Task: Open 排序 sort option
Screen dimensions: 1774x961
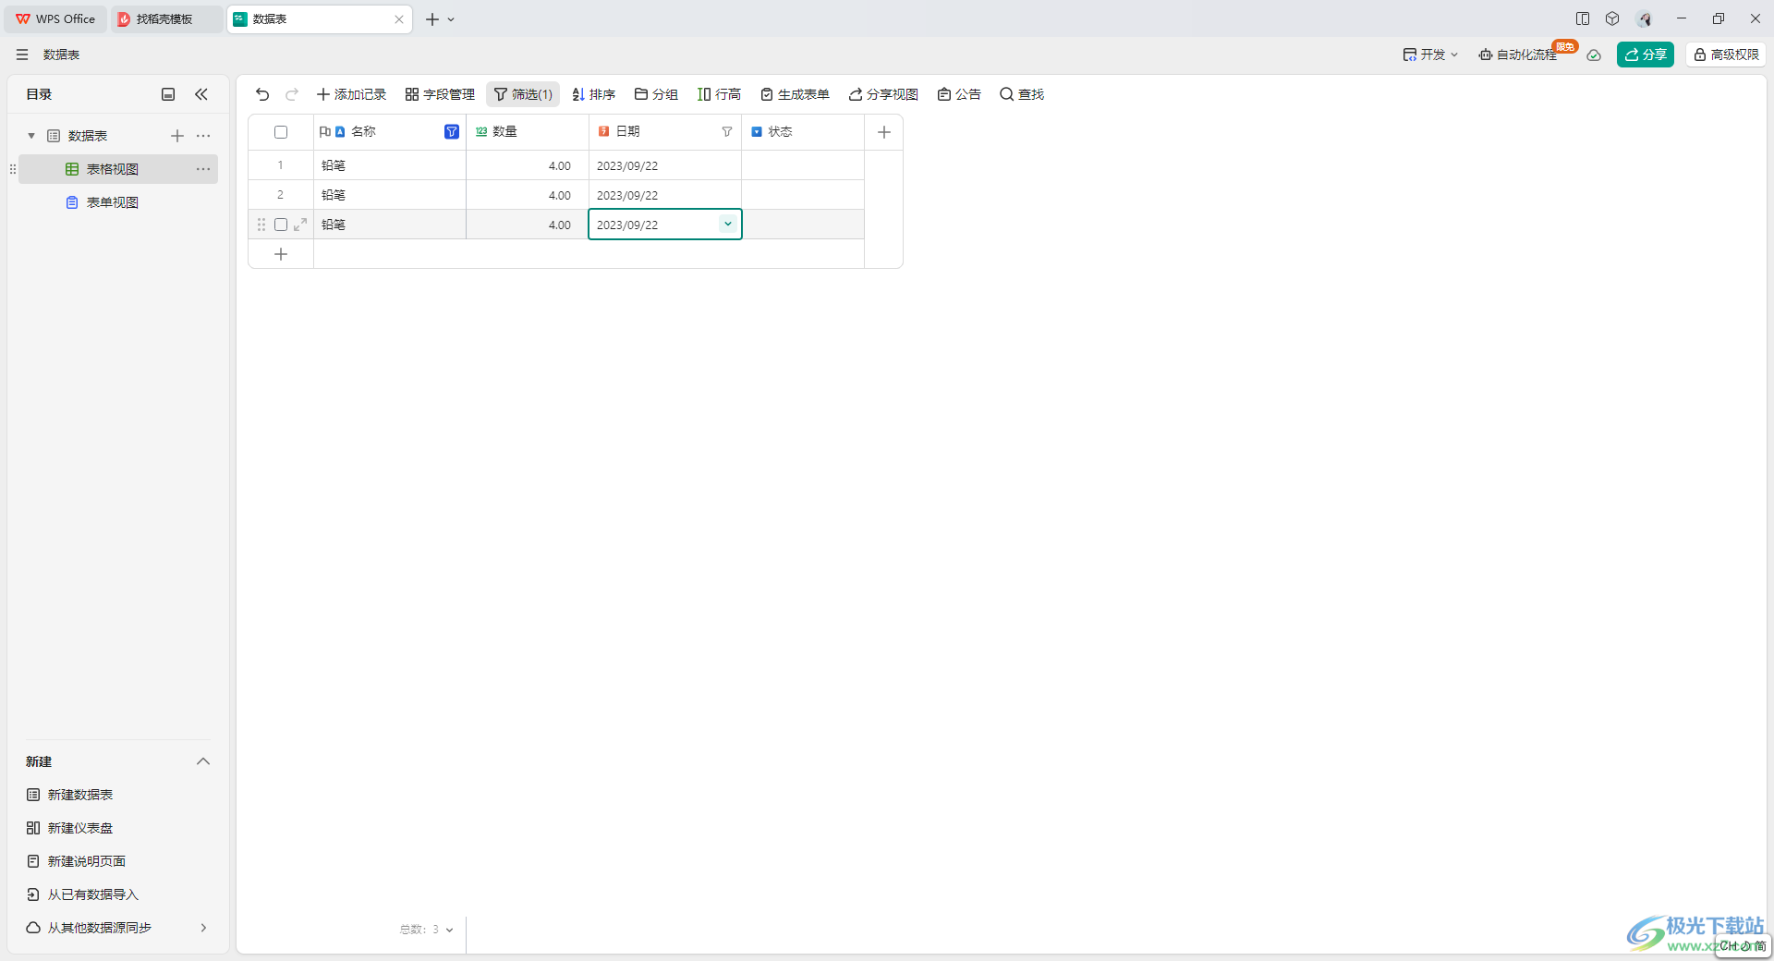Action: 593,94
